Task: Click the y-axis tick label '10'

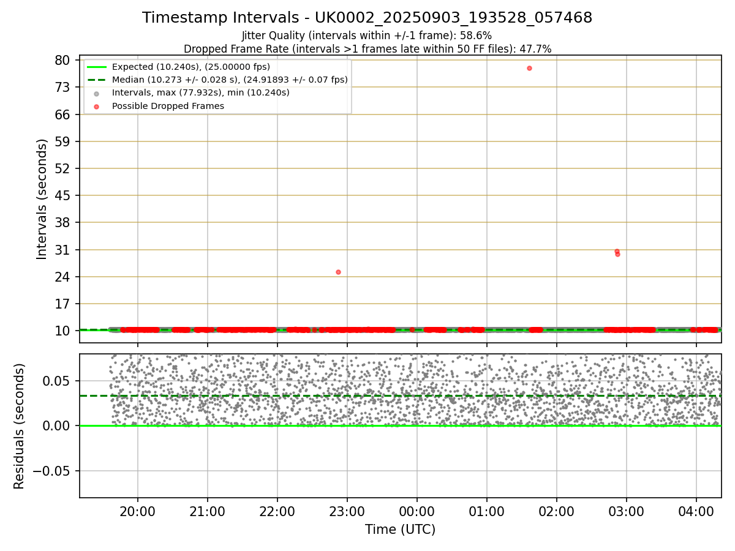Action: point(62,331)
